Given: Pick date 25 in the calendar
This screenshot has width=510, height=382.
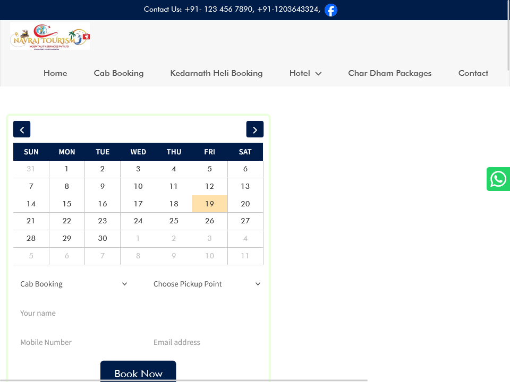Looking at the screenshot, I should (x=174, y=221).
